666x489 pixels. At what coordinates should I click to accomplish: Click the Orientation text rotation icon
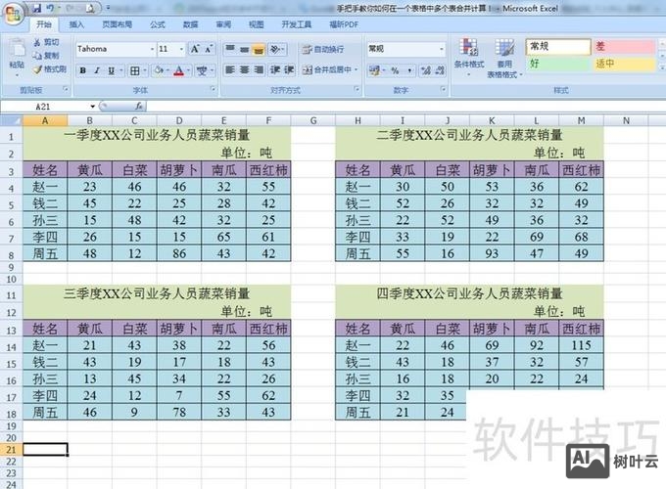point(275,49)
